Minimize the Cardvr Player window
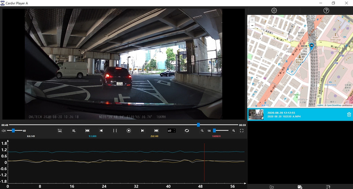This screenshot has width=353, height=189. click(x=321, y=3)
